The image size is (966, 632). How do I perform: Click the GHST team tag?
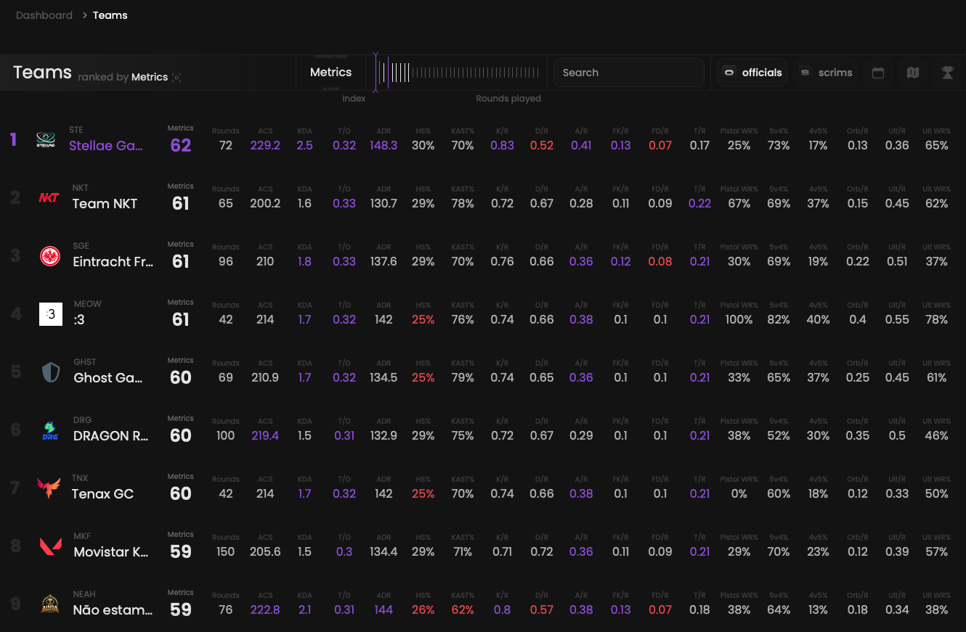pyautogui.click(x=85, y=362)
